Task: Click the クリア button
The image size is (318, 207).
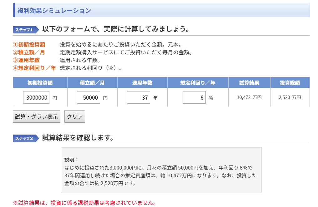Action: tap(75, 116)
